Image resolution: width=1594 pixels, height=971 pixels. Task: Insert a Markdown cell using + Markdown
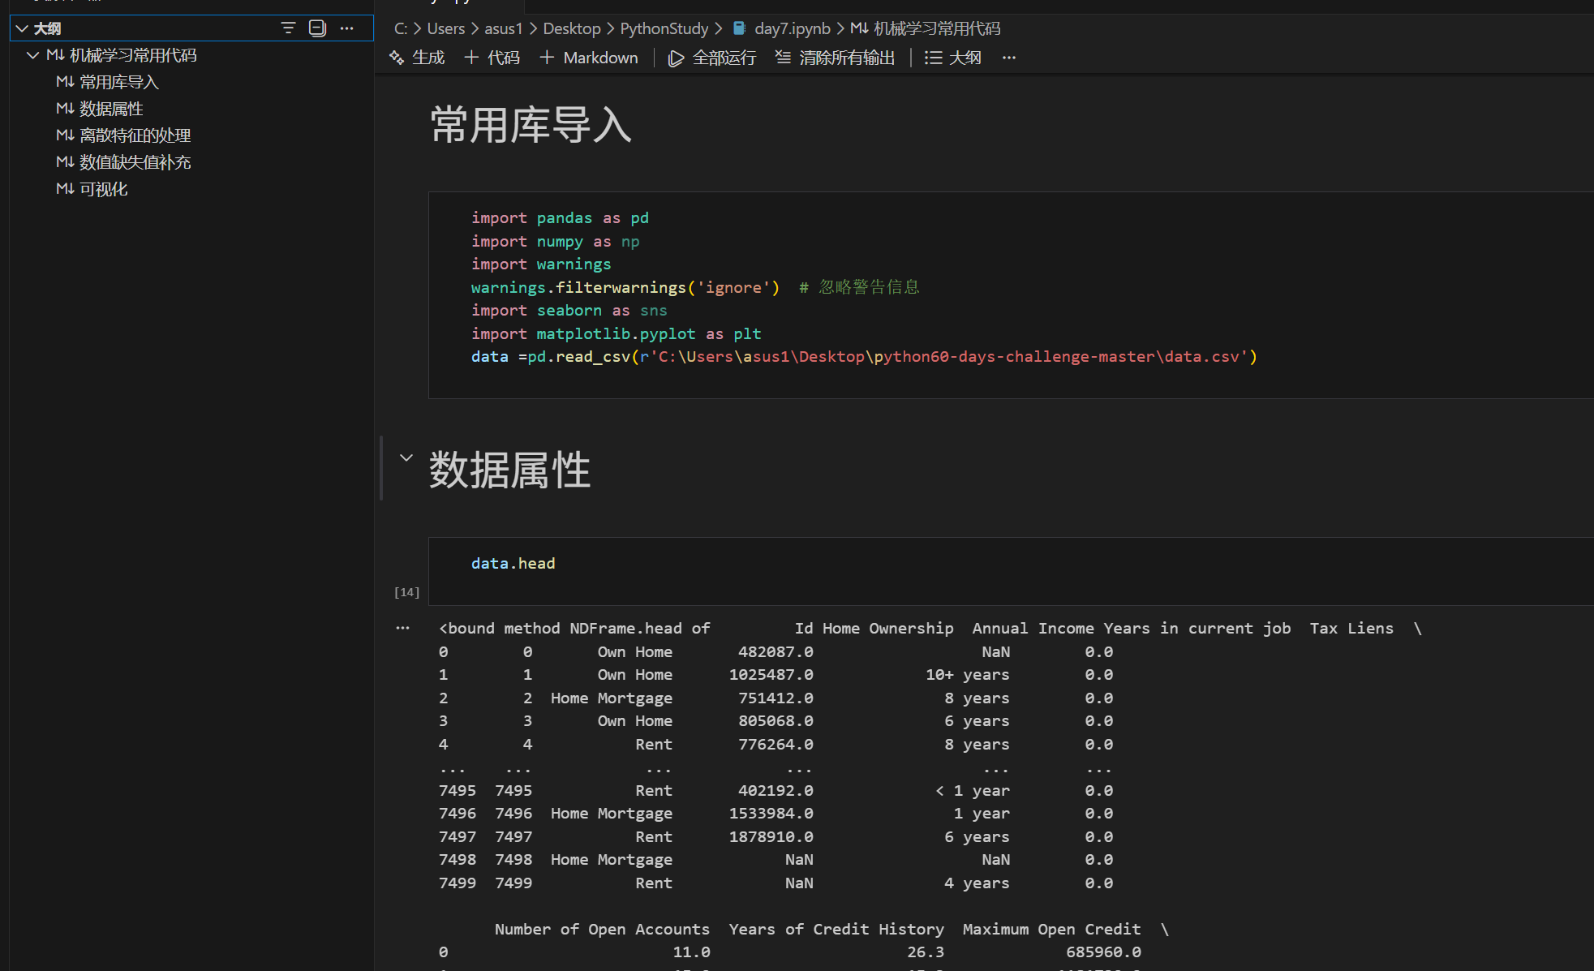point(588,57)
